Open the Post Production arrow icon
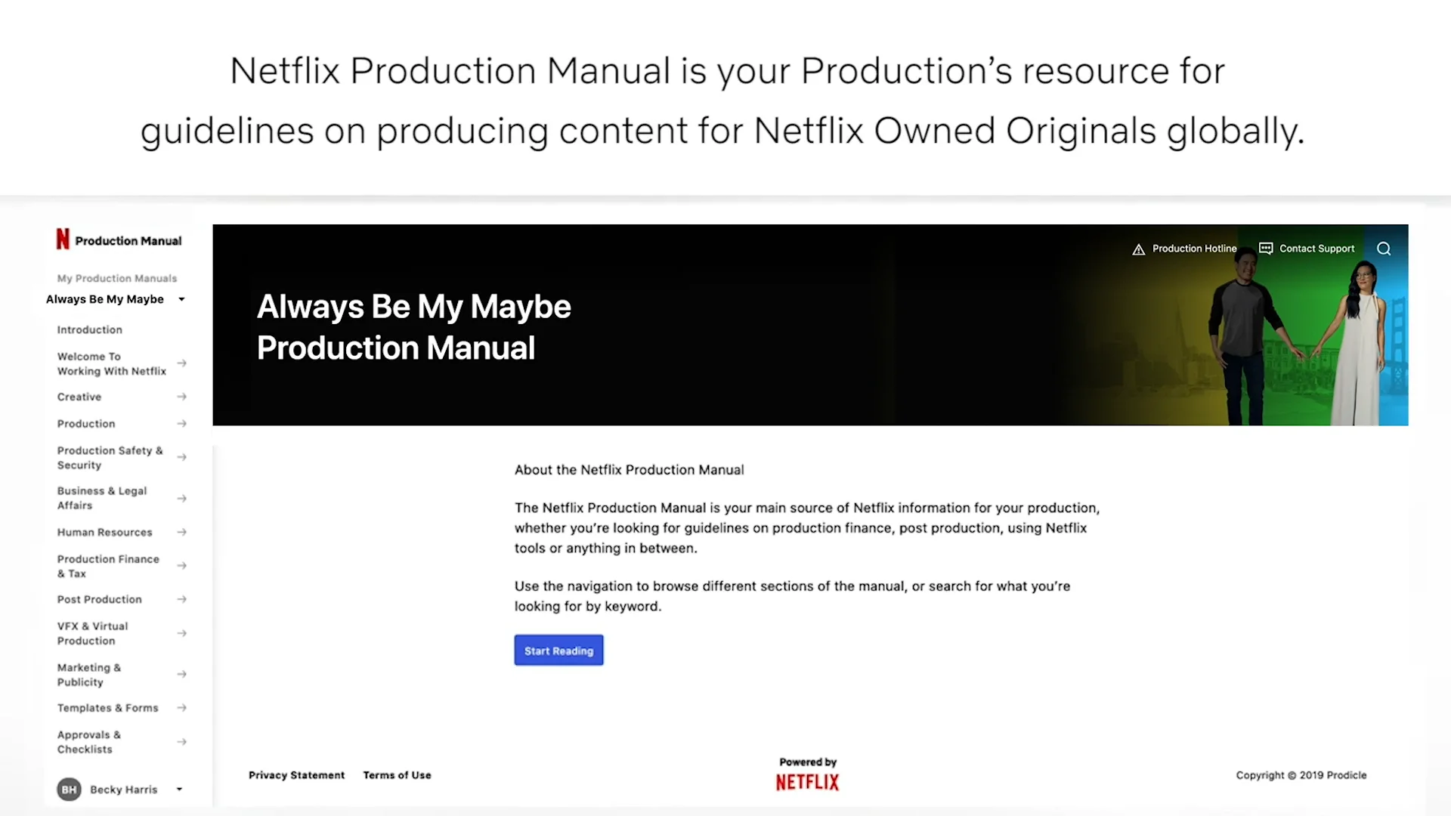This screenshot has width=1451, height=816. tap(181, 599)
